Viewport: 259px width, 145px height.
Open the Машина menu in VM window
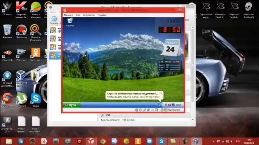pos(68,15)
